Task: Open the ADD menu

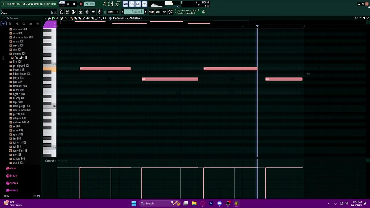Action: (x=14, y=4)
